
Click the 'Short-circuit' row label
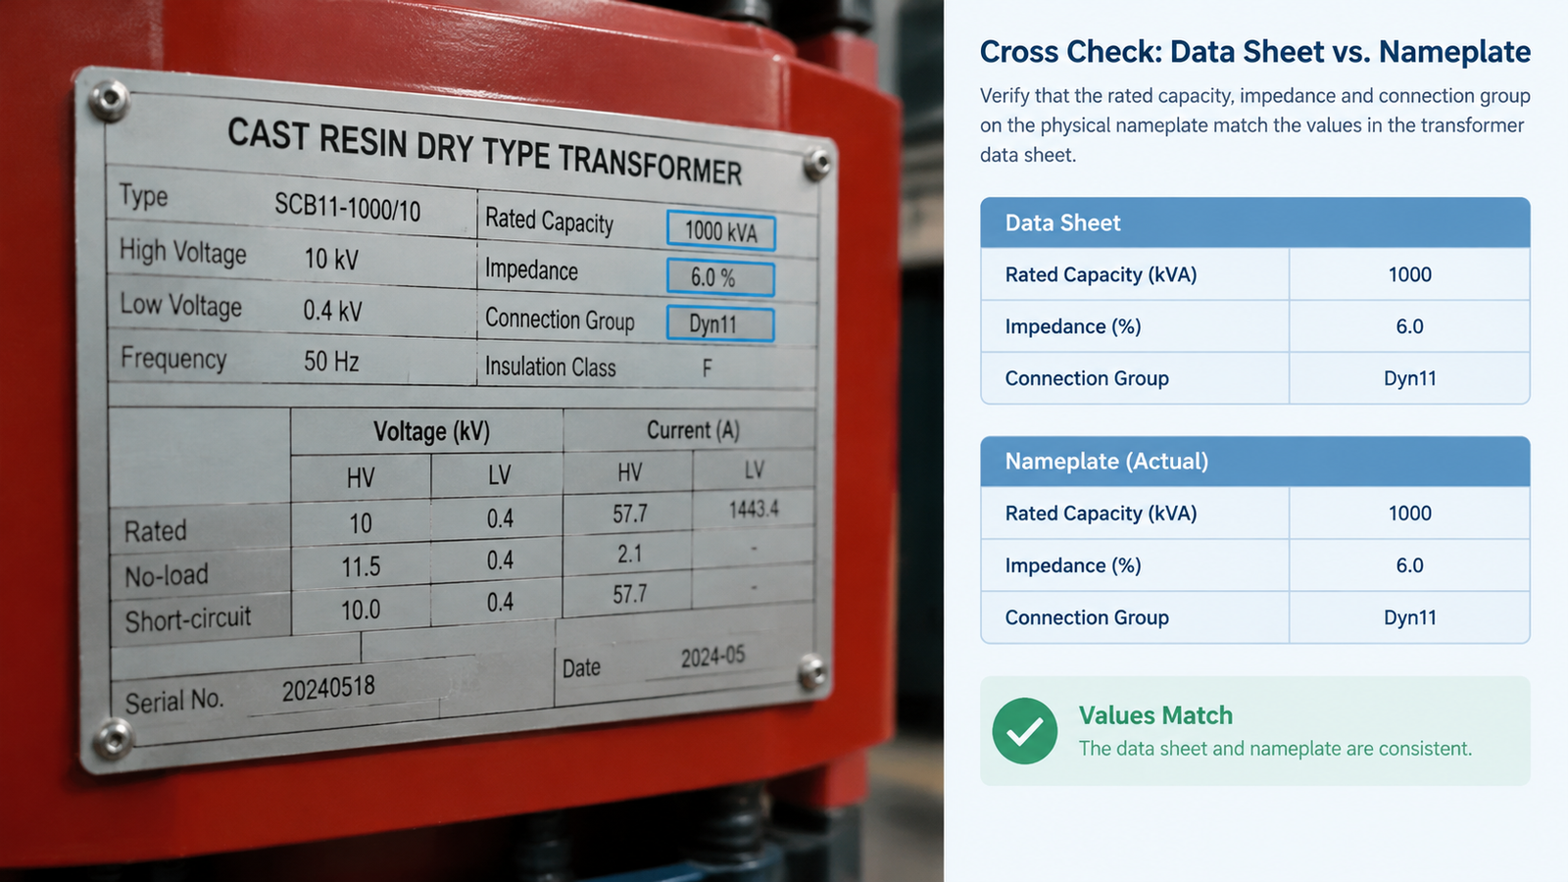(188, 619)
